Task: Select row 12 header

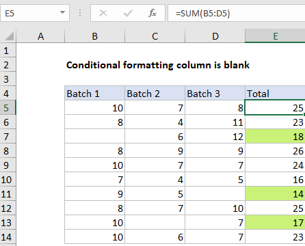Action: coord(8,208)
